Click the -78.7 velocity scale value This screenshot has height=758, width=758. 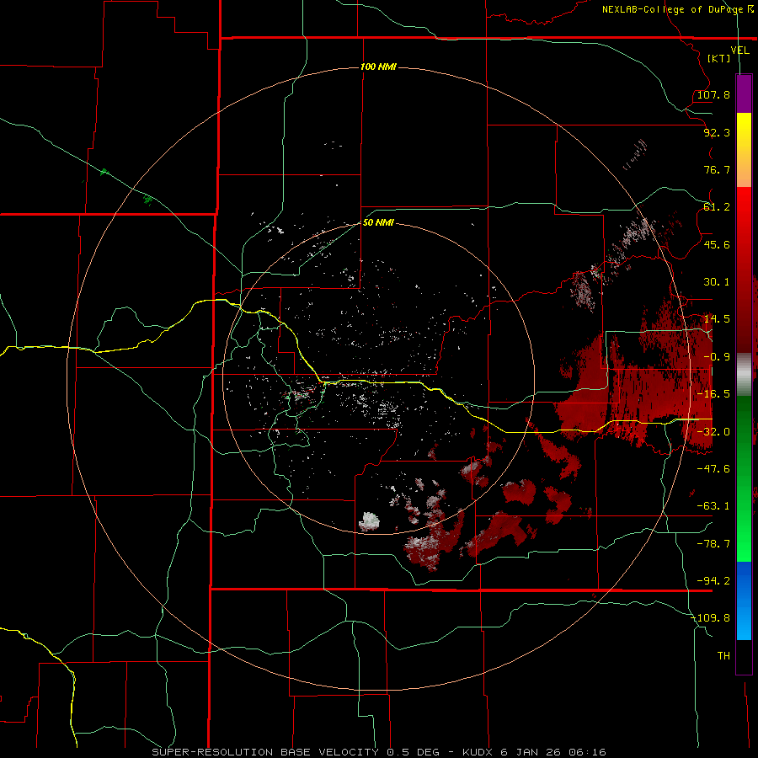point(713,544)
